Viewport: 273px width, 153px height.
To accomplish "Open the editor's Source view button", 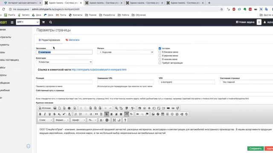I will pos(45,108).
